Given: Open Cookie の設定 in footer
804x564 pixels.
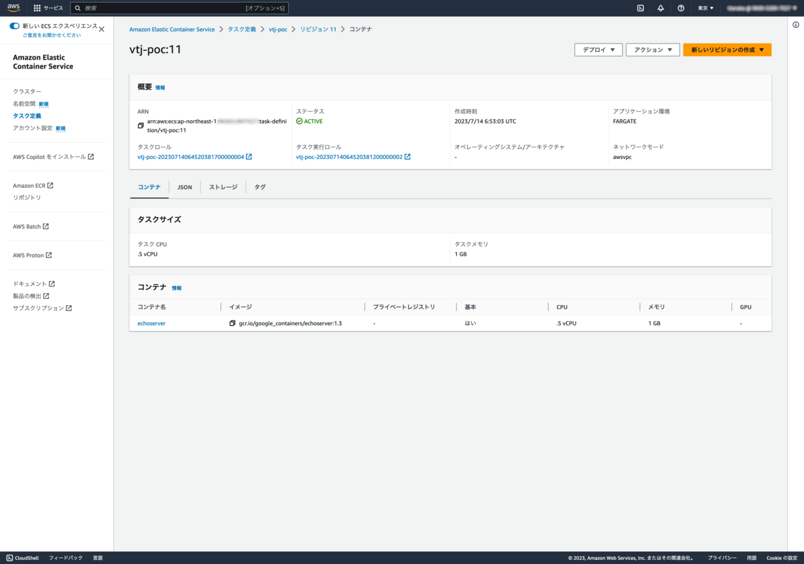Looking at the screenshot, I should pyautogui.click(x=783, y=558).
